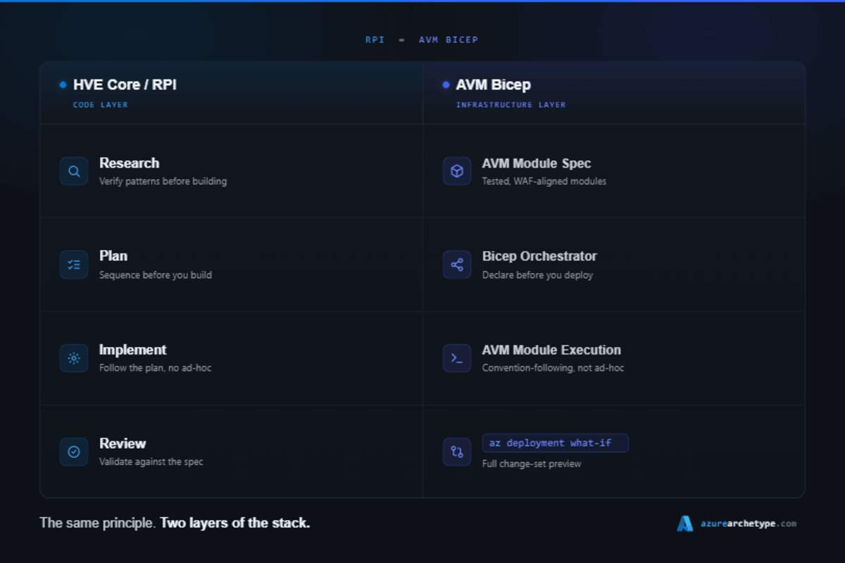Select the HVE Core / RPI heading

pos(125,85)
